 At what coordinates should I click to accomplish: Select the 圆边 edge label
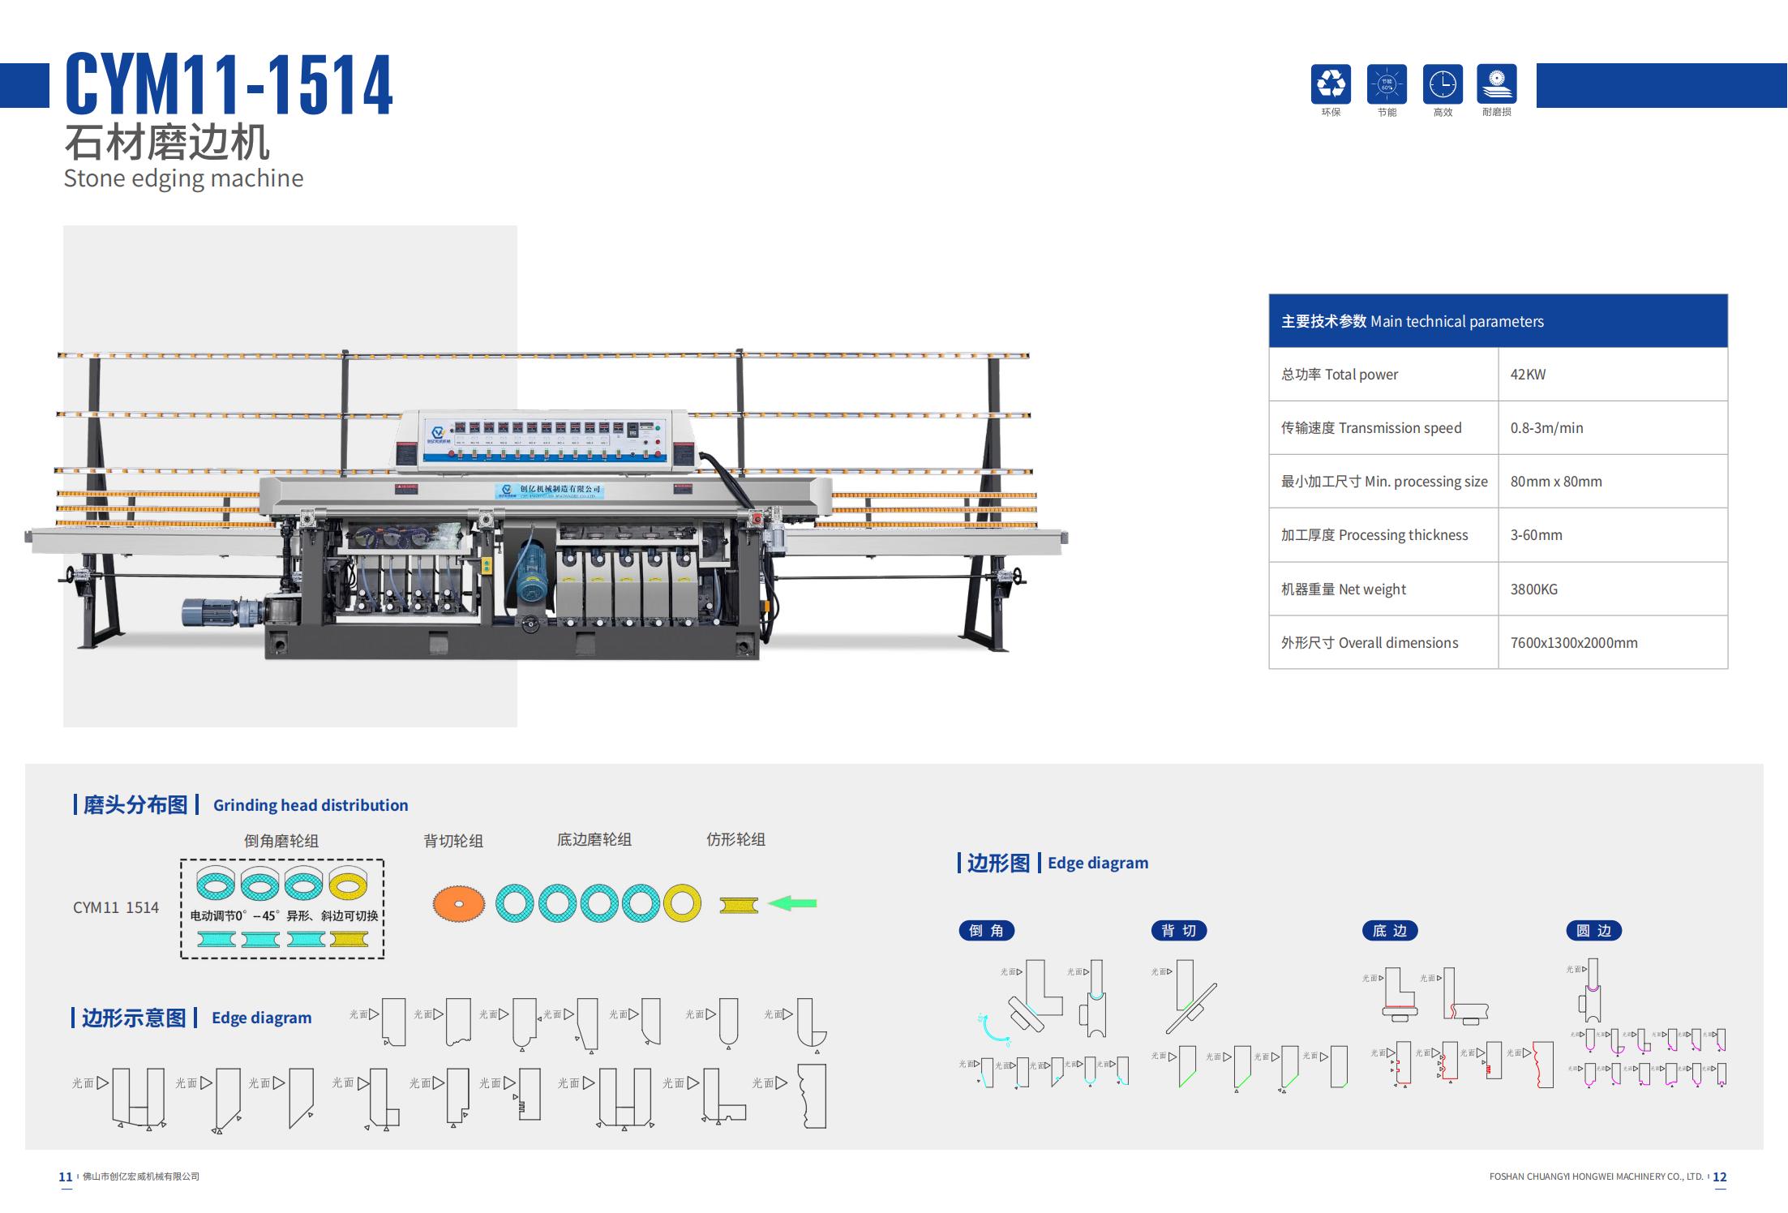(1593, 931)
